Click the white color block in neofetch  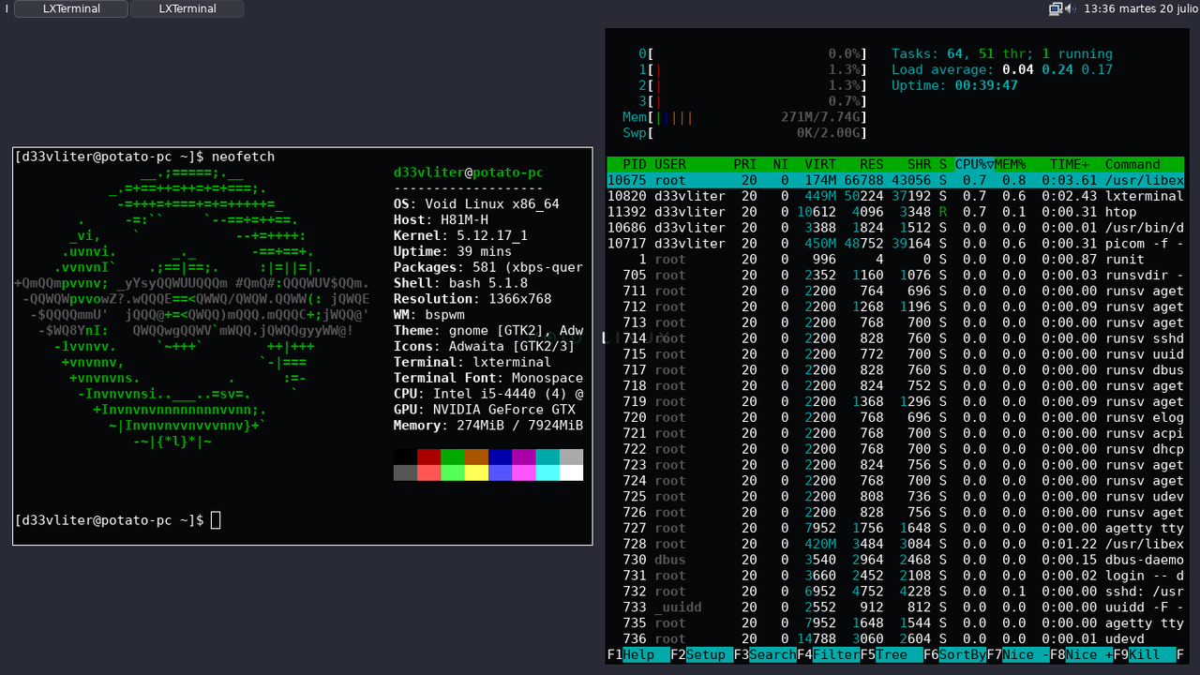571,472
